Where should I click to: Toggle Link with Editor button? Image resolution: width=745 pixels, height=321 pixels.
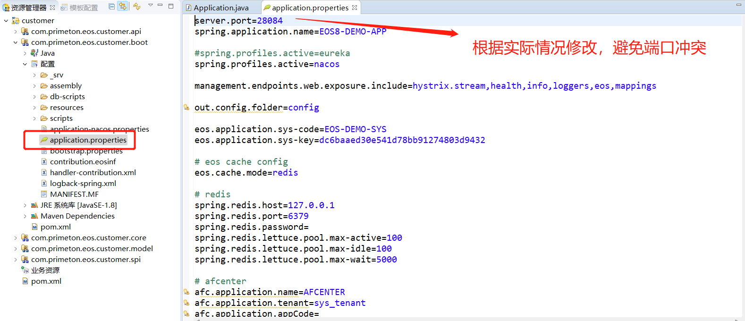[x=122, y=7]
